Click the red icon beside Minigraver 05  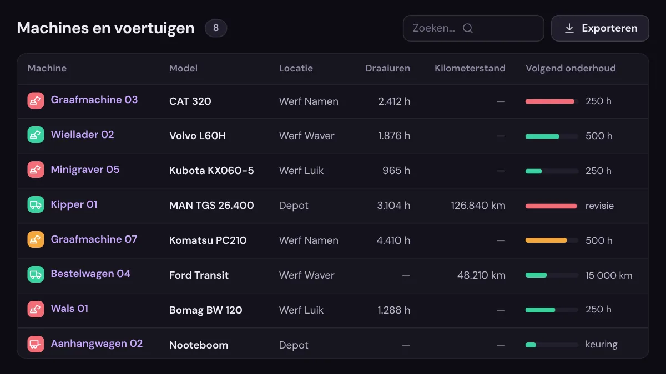(36, 170)
